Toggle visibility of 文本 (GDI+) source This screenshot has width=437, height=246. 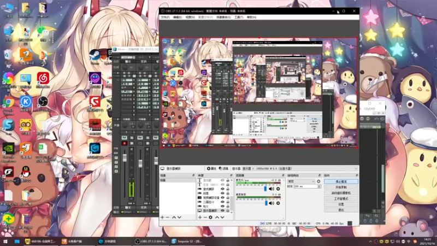(222, 185)
